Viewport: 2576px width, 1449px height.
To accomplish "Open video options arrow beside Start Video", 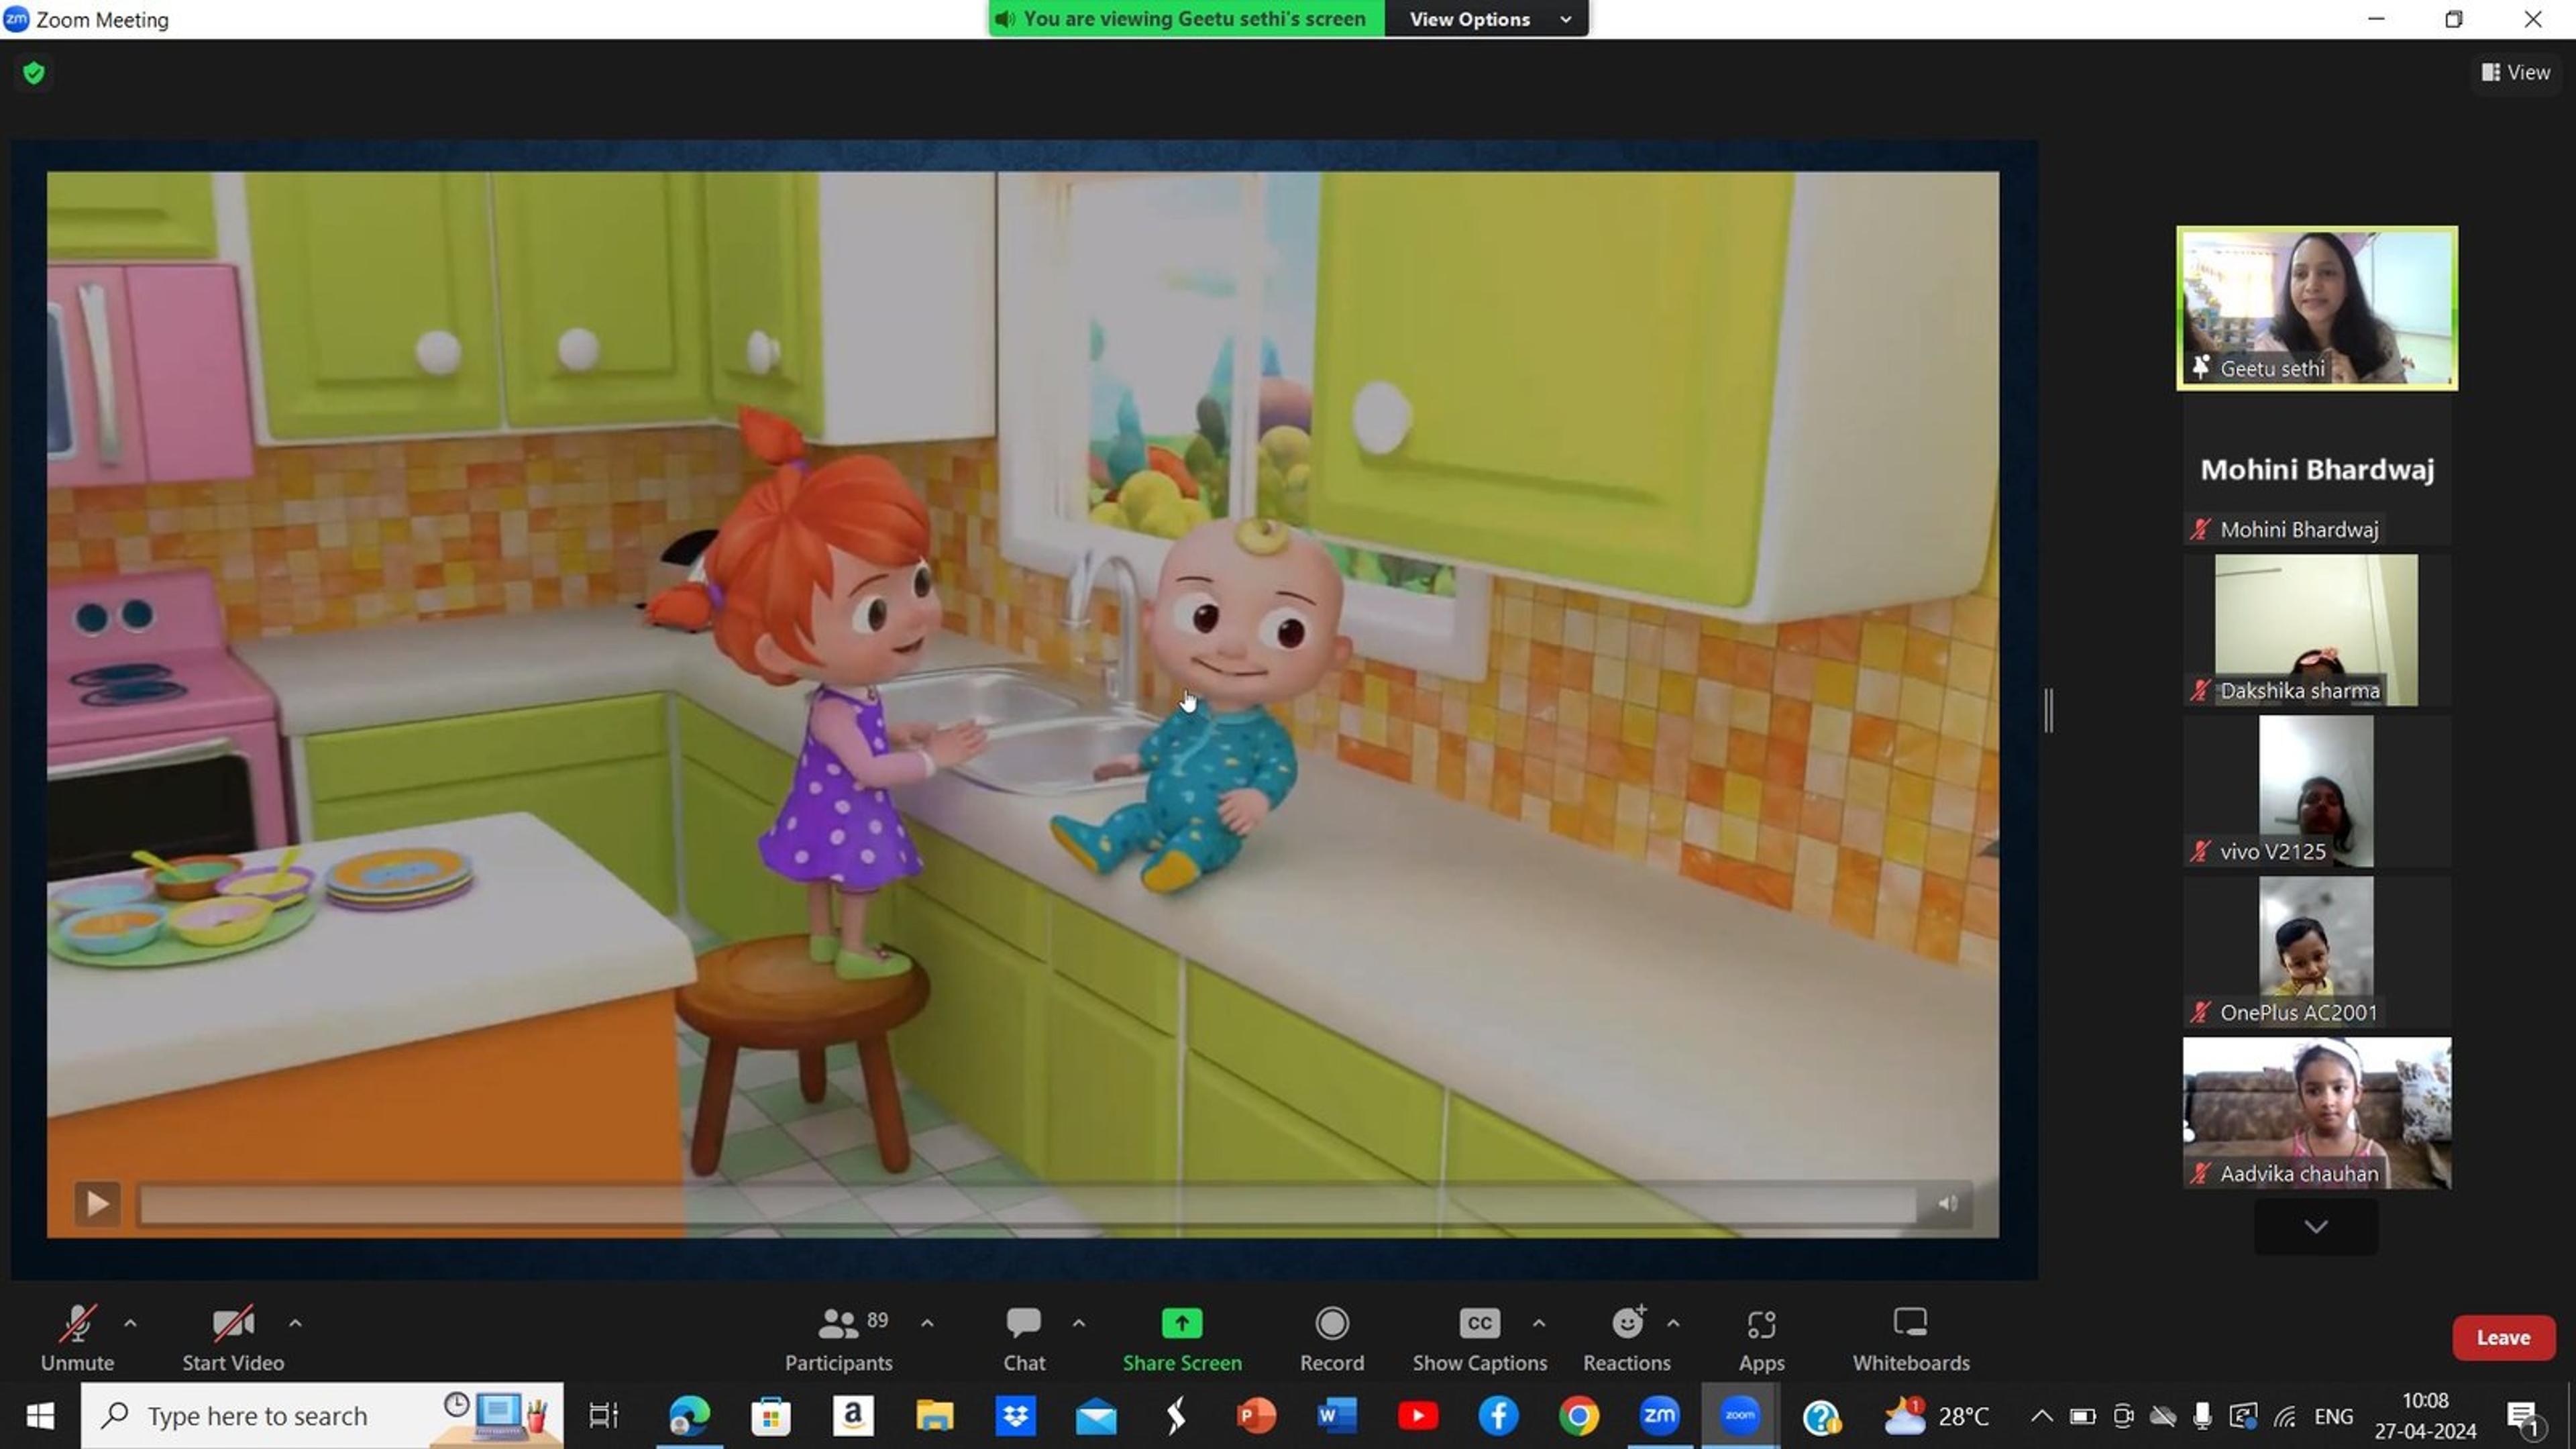I will pyautogui.click(x=295, y=1323).
